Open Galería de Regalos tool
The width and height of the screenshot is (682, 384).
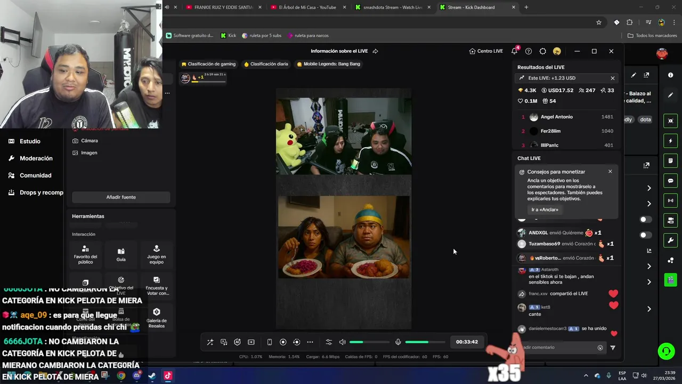pyautogui.click(x=157, y=318)
